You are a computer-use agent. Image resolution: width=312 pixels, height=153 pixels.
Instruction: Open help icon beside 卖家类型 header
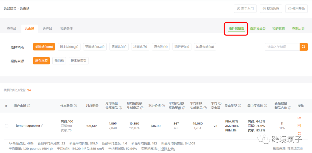coord(239,106)
